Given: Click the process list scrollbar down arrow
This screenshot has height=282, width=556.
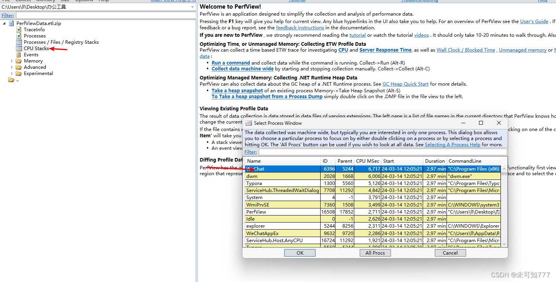Looking at the screenshot, I should tap(504, 244).
